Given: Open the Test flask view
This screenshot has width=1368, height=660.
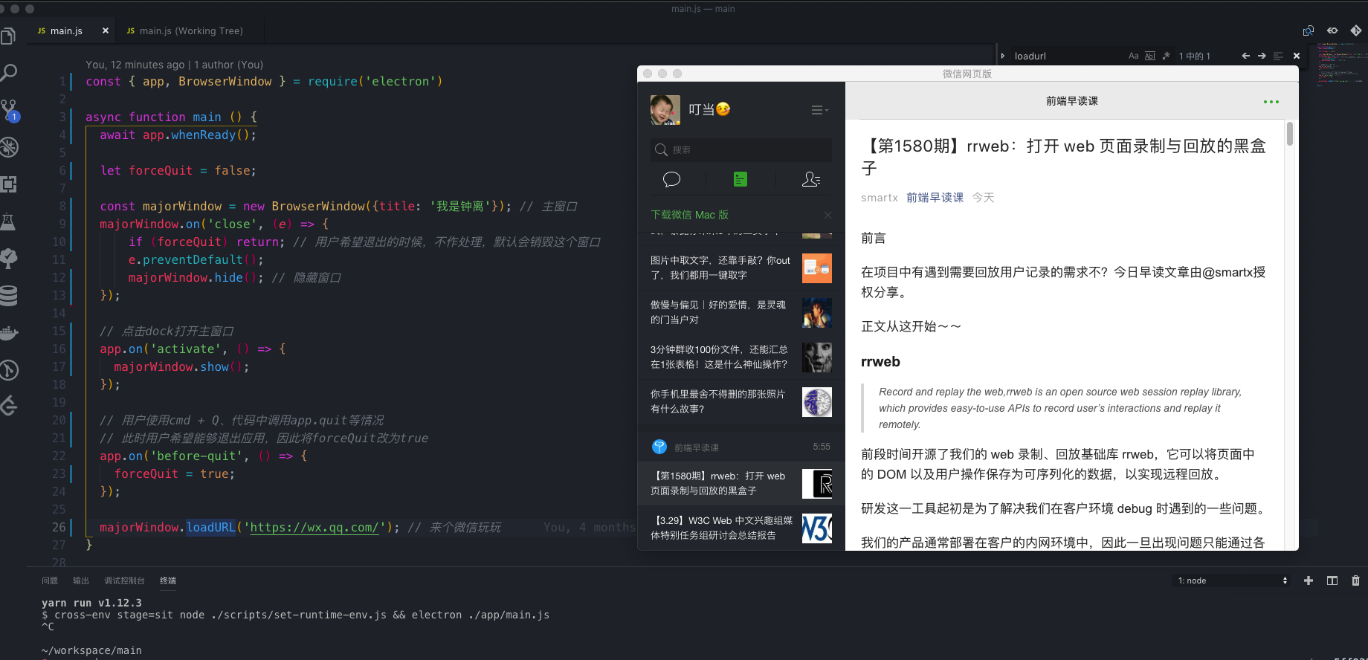Looking at the screenshot, I should [x=8, y=221].
